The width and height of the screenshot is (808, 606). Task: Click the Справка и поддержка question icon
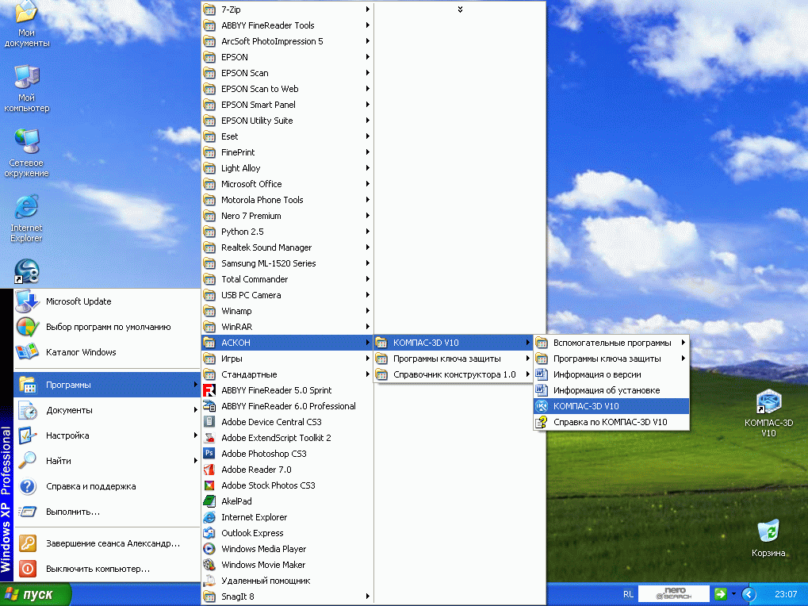pos(27,486)
